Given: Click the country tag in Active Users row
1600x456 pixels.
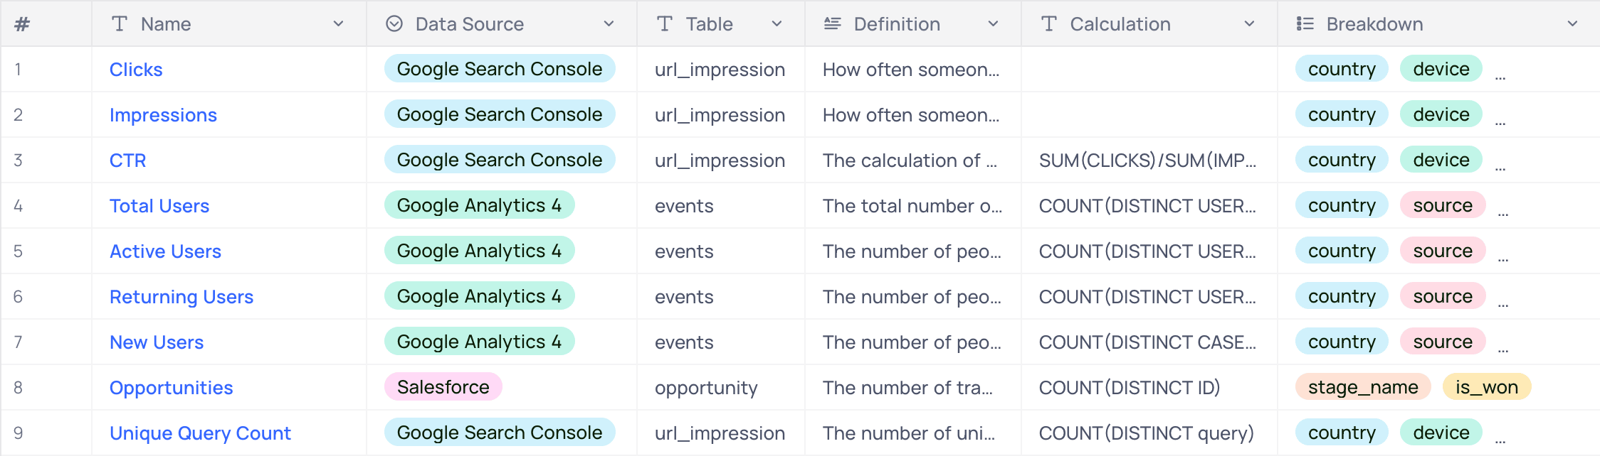Looking at the screenshot, I should tap(1342, 251).
